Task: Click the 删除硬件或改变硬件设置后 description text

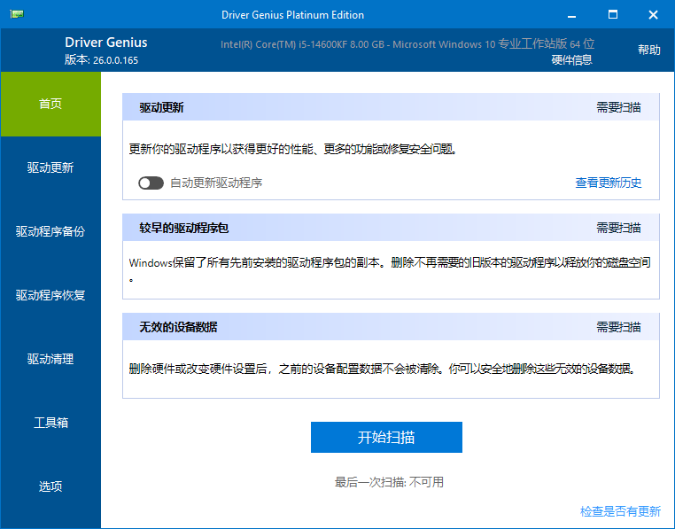Action: pos(383,369)
